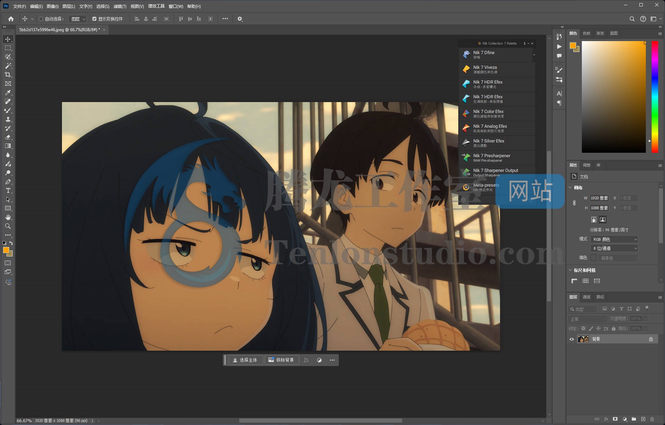Select the Zoom tool

(8, 226)
